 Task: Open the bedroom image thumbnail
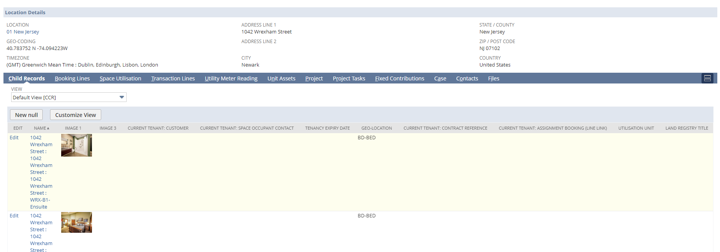77,222
